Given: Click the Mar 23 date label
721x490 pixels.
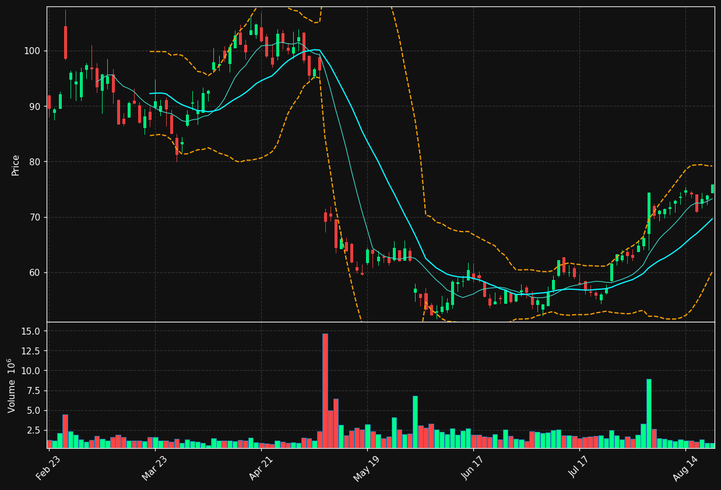Looking at the screenshot, I should click(x=154, y=468).
